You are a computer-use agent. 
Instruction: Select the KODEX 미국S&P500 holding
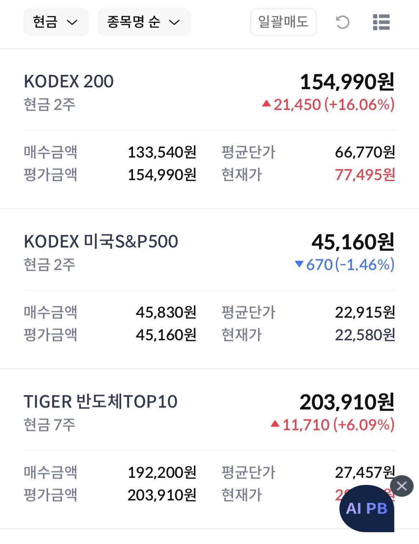[101, 241]
